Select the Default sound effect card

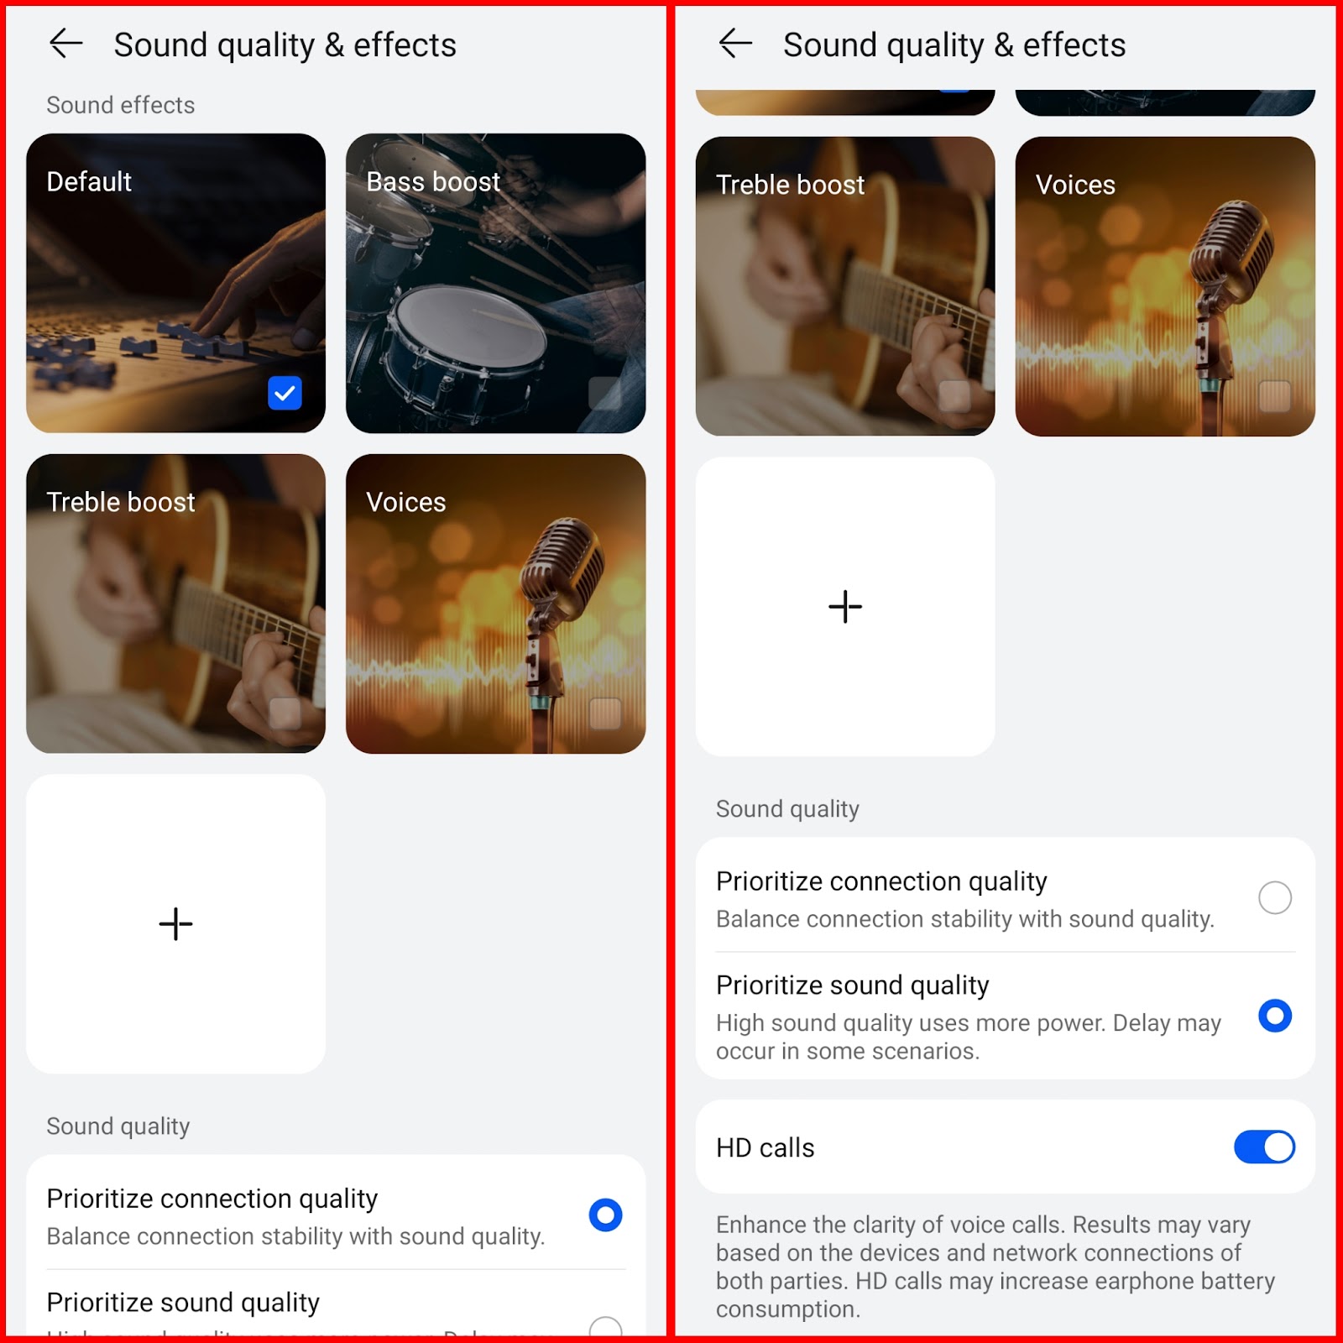[175, 283]
